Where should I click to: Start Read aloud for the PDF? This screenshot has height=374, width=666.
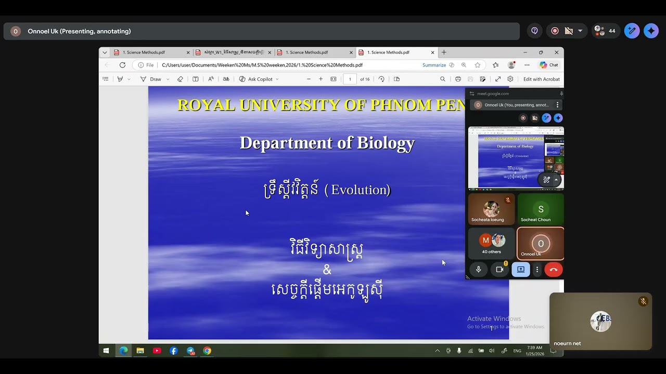coord(211,79)
